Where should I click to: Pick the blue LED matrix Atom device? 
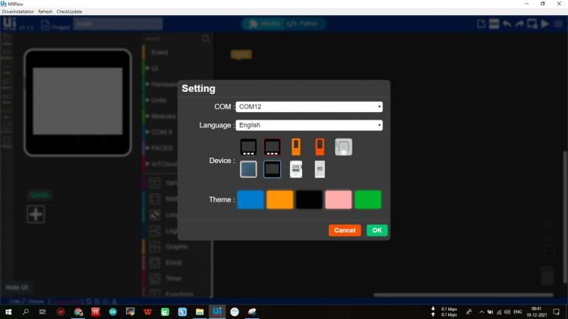(248, 169)
